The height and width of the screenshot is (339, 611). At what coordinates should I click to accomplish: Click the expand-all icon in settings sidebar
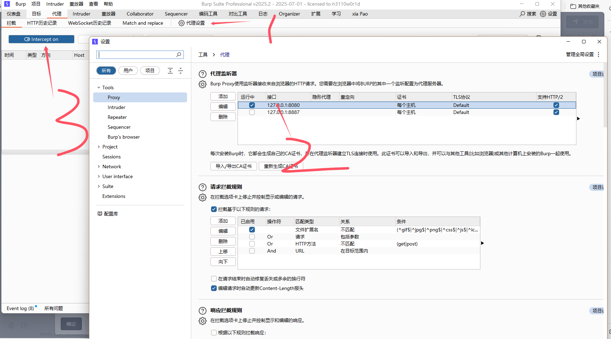(x=170, y=71)
